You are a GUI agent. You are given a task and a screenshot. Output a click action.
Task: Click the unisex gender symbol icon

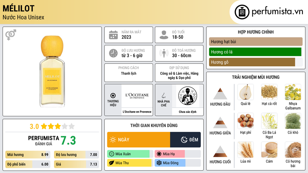point(11,35)
